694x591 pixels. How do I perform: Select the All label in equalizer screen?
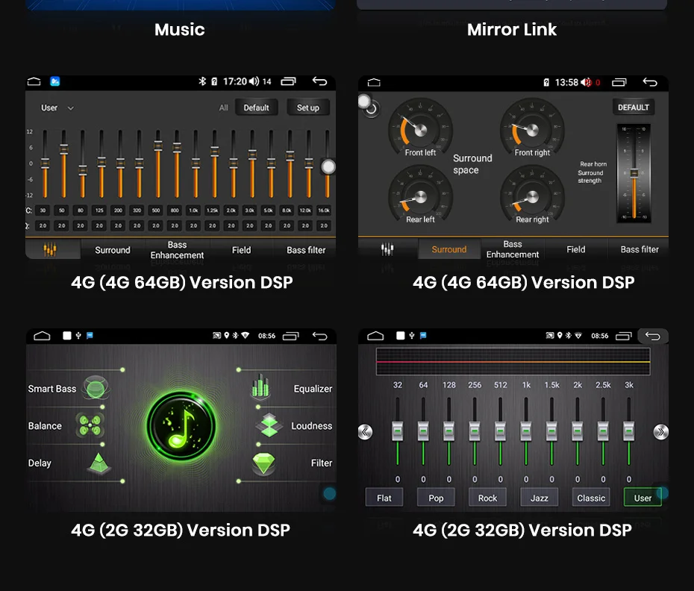[x=224, y=107]
